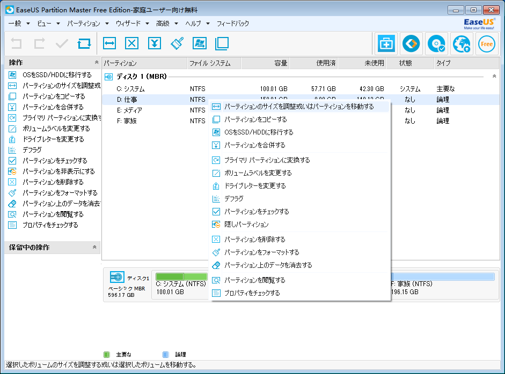Select the F: 家族 row in partition list
This screenshot has height=374, width=505.
click(156, 121)
